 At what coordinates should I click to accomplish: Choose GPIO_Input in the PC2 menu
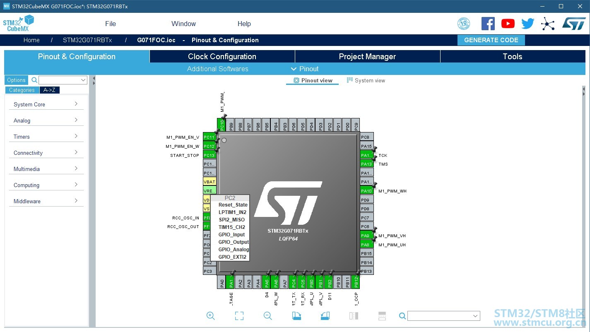231,235
